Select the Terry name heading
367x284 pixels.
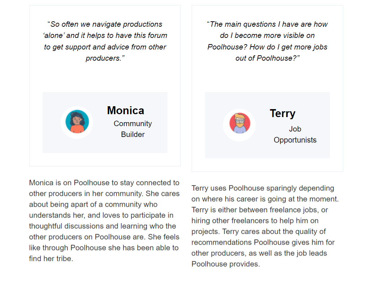point(283,113)
